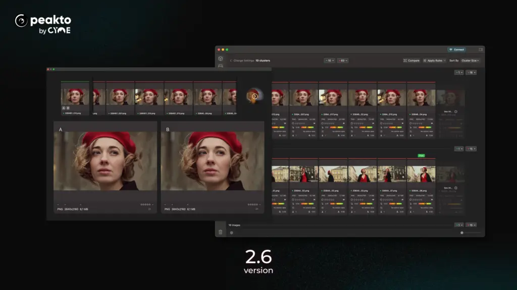Click the next arrow circle in the filmstrip
This screenshot has width=517, height=290.
[x=254, y=96]
